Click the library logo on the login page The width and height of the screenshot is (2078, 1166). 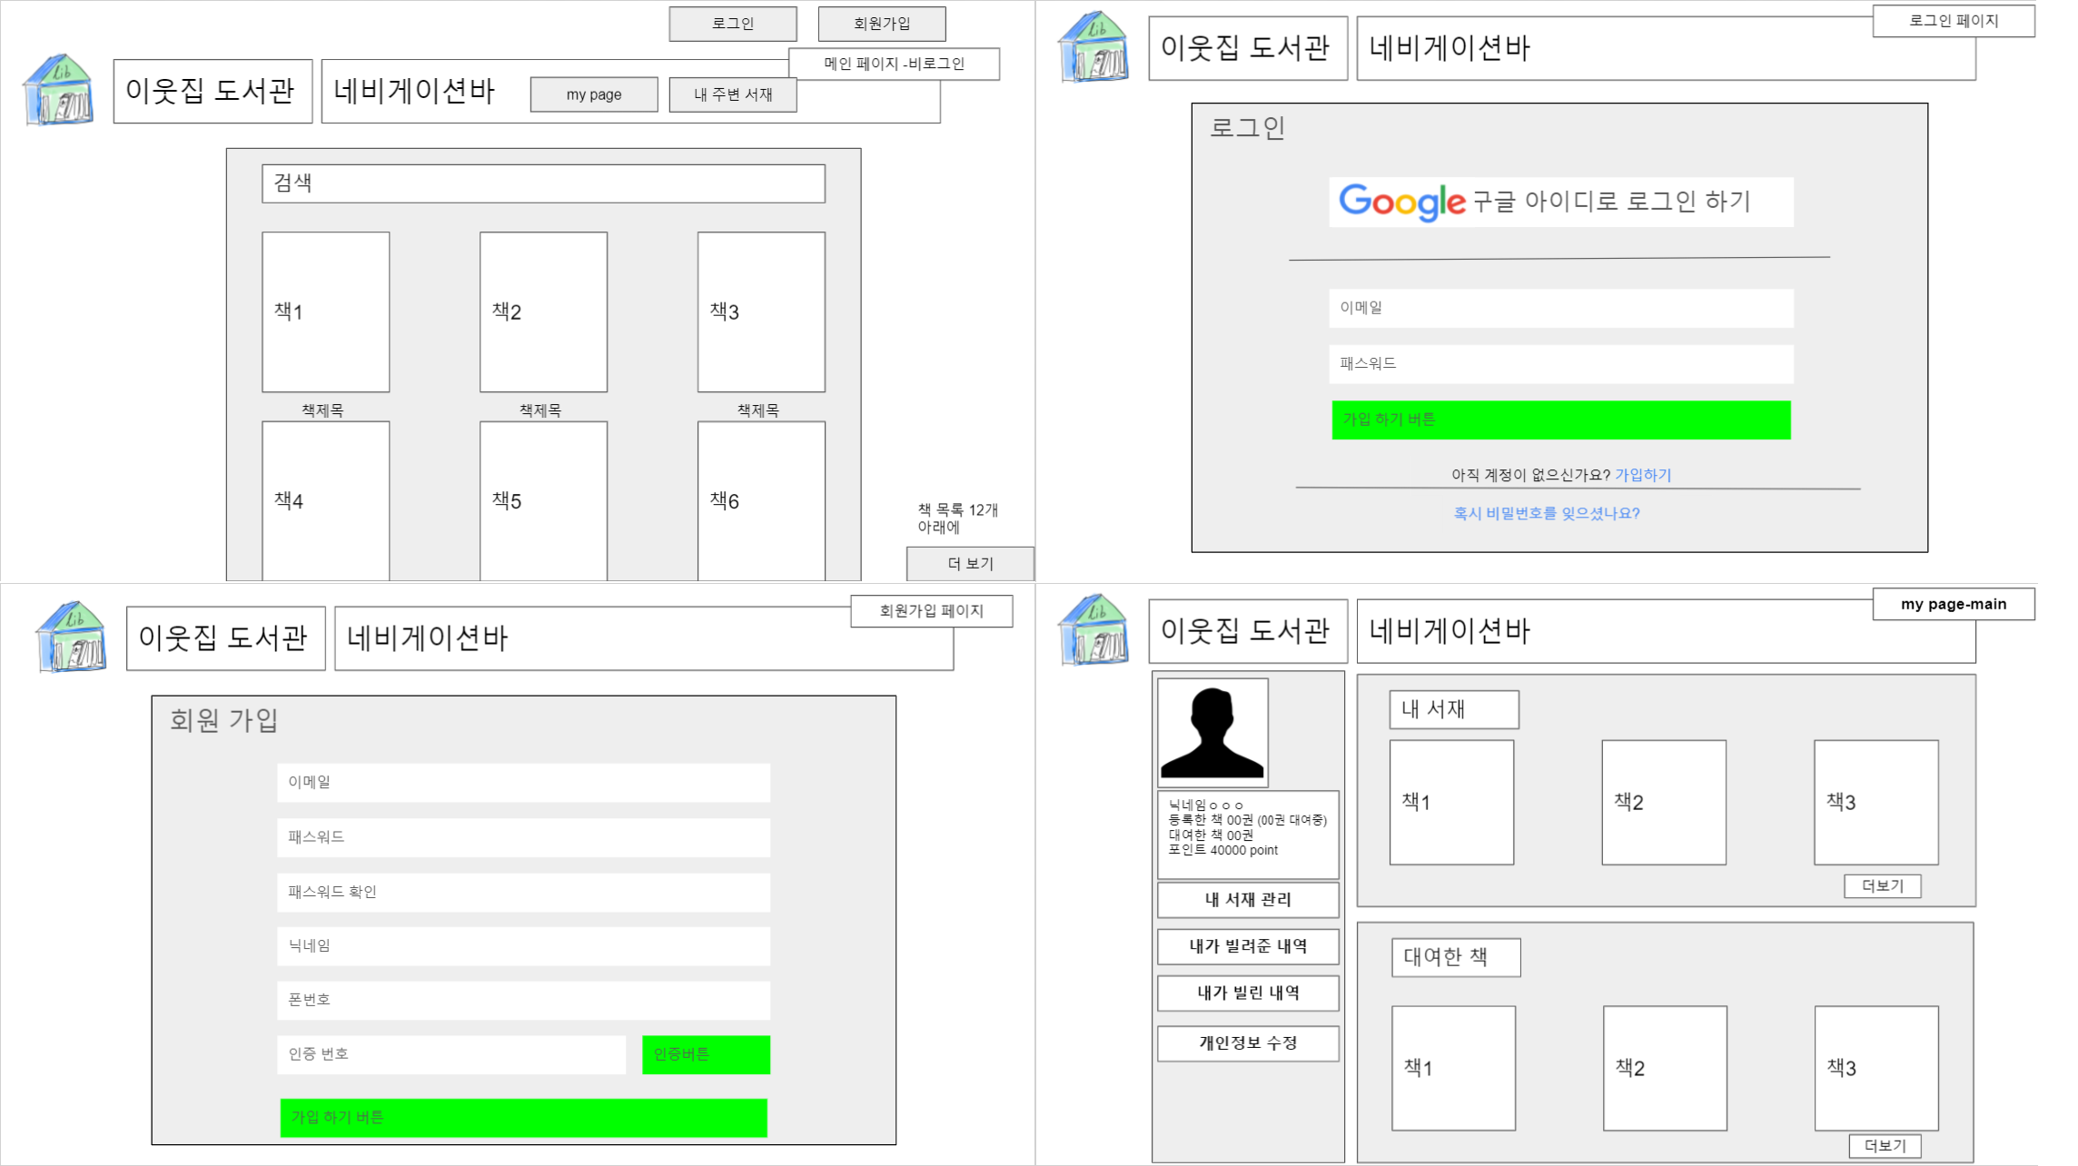click(1094, 47)
